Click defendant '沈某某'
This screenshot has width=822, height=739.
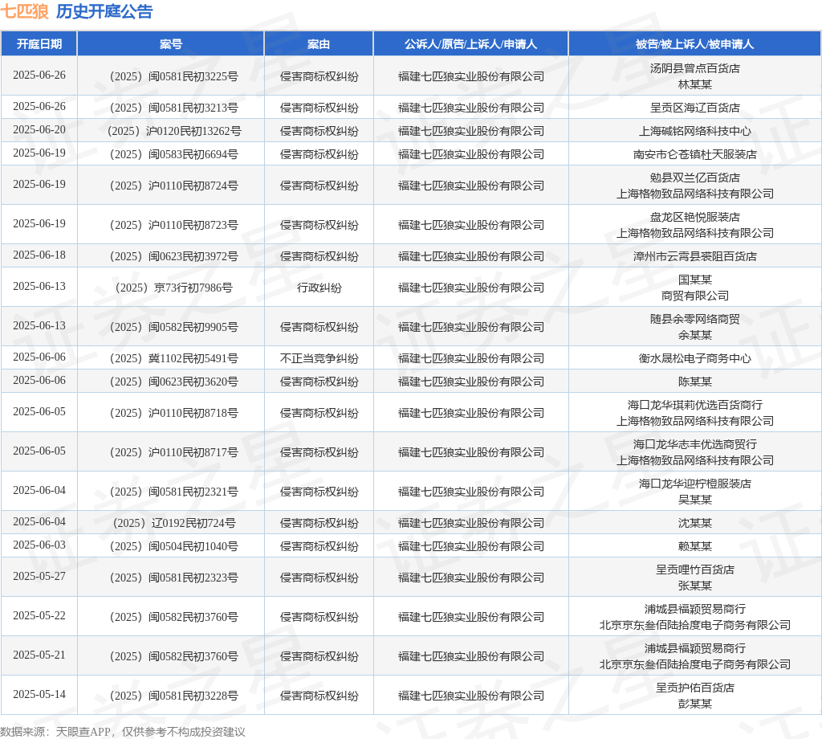click(694, 524)
